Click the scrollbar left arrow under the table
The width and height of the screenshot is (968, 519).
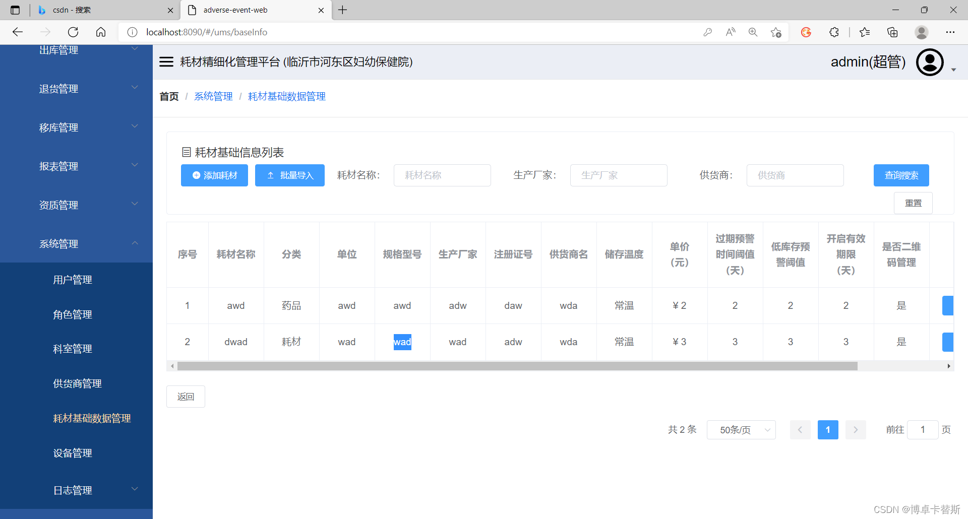pyautogui.click(x=172, y=366)
